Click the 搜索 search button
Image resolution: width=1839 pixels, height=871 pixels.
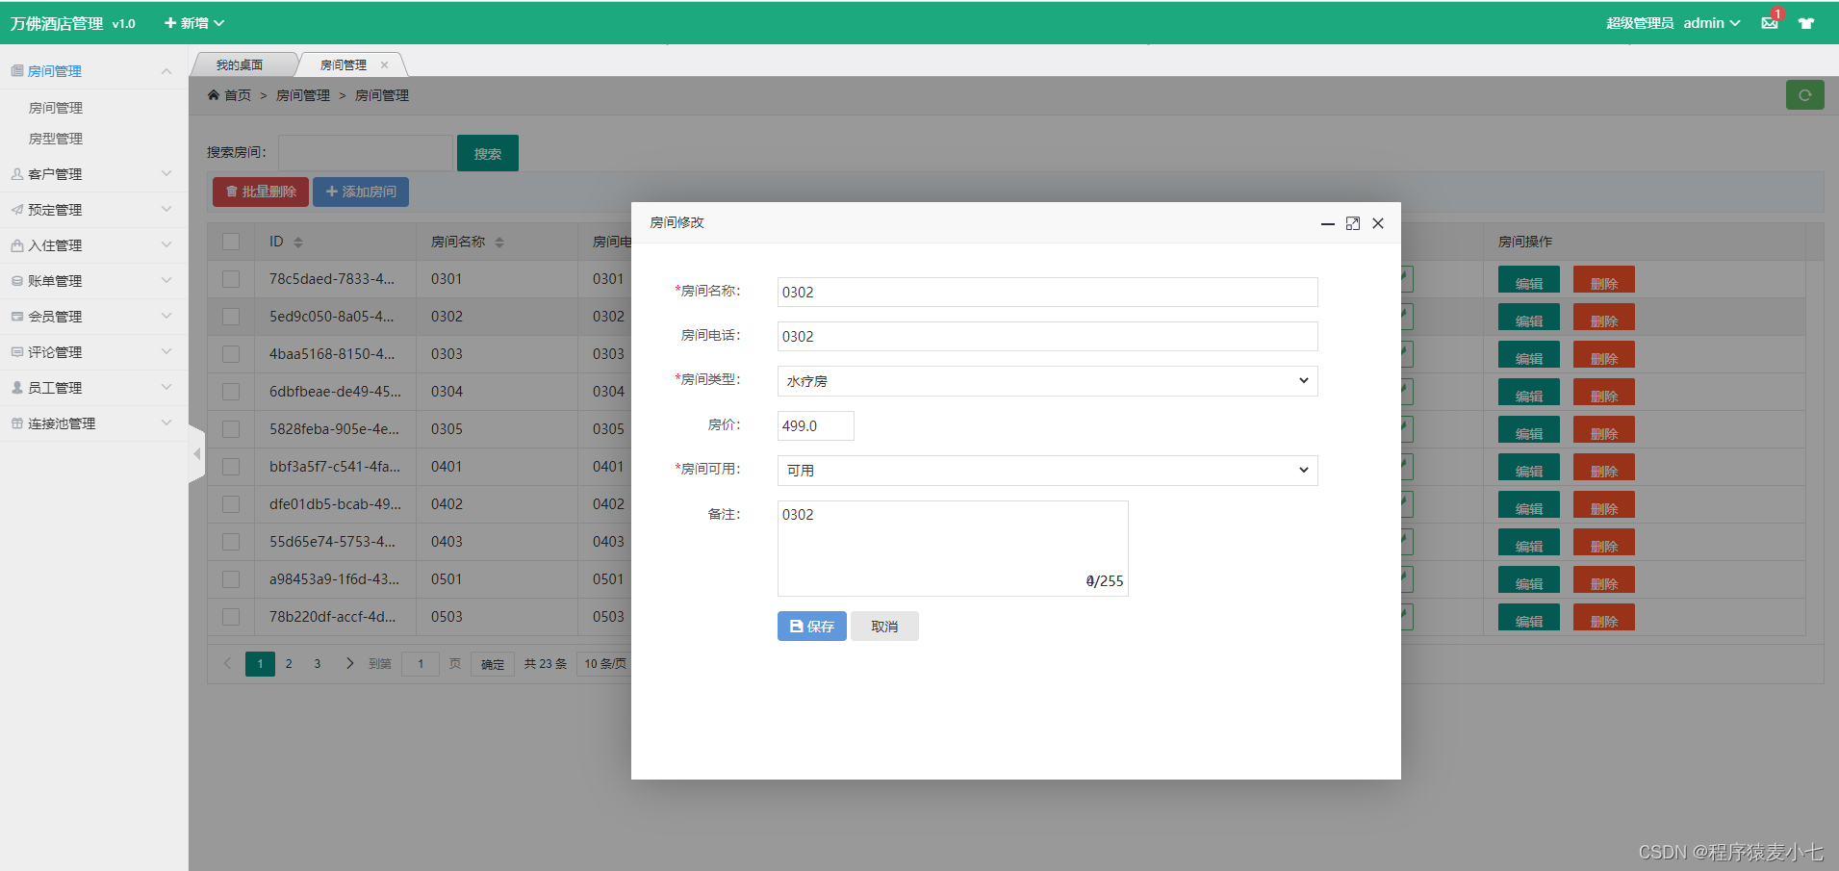tap(488, 153)
